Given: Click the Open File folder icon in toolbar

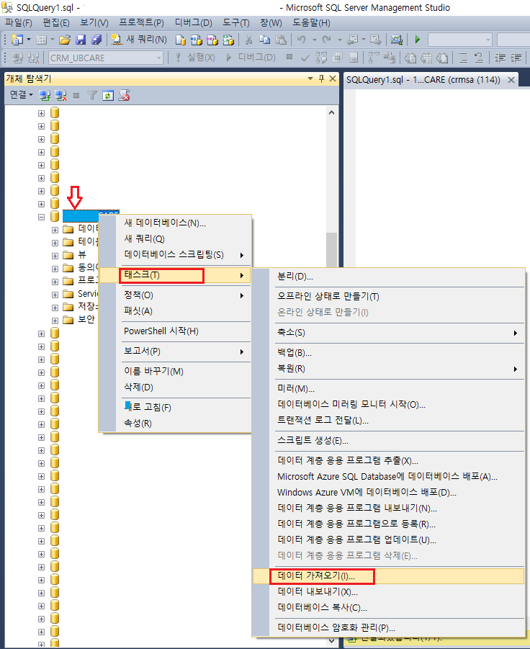Looking at the screenshot, I should tap(65, 40).
